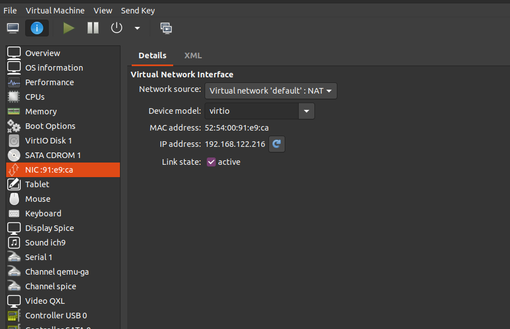510x329 pixels.
Task: Start the virtual machine with play button
Action: [x=68, y=29]
